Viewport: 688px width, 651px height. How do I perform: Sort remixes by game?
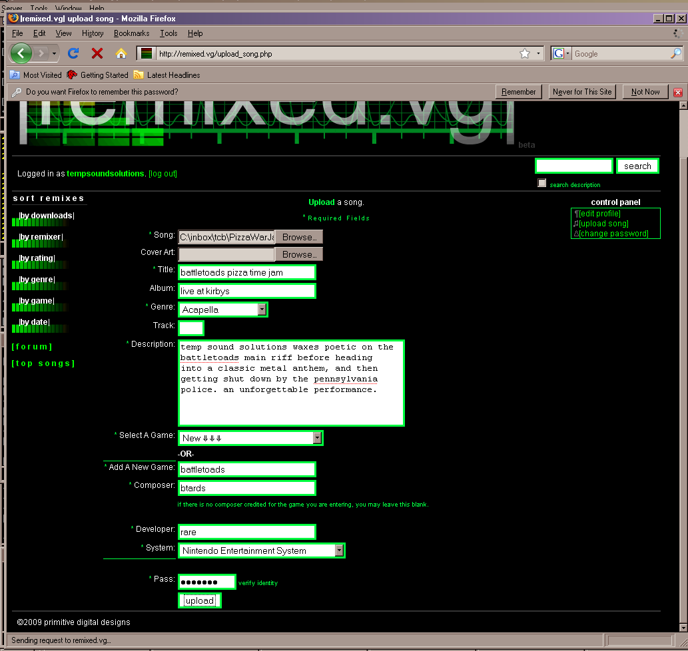[x=37, y=301]
